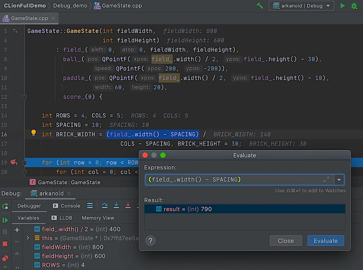Viewport: 363px width, 270px height.
Task: Click the move watch up arrow
Action: tap(17, 253)
